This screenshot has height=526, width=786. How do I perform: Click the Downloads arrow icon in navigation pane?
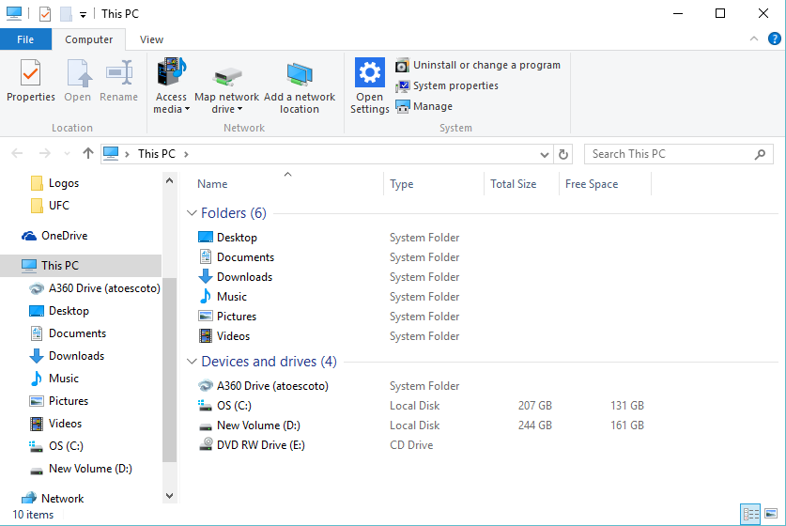pyautogui.click(x=36, y=356)
